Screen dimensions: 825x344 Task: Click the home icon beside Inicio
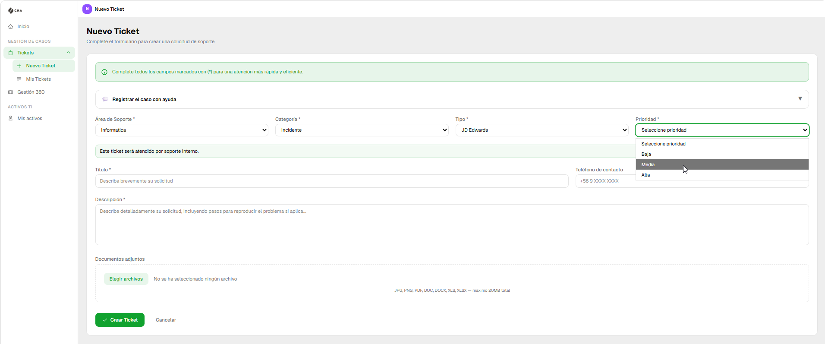pyautogui.click(x=11, y=27)
